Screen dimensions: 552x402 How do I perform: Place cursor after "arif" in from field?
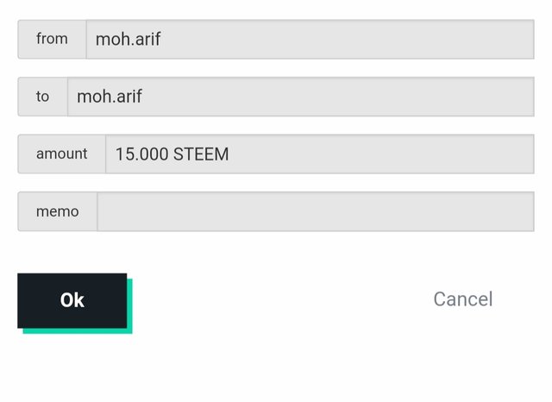pos(162,40)
